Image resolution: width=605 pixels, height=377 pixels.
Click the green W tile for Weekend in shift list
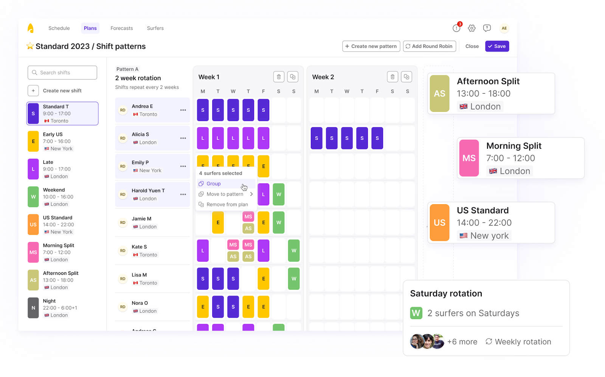pos(33,197)
